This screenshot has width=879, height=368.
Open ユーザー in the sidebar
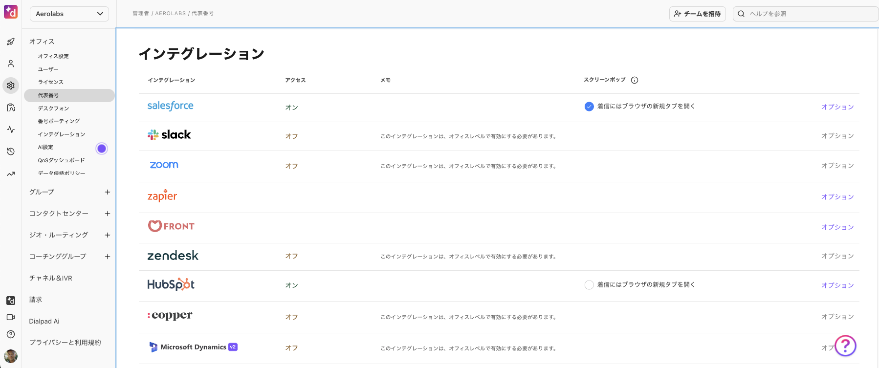tap(48, 69)
